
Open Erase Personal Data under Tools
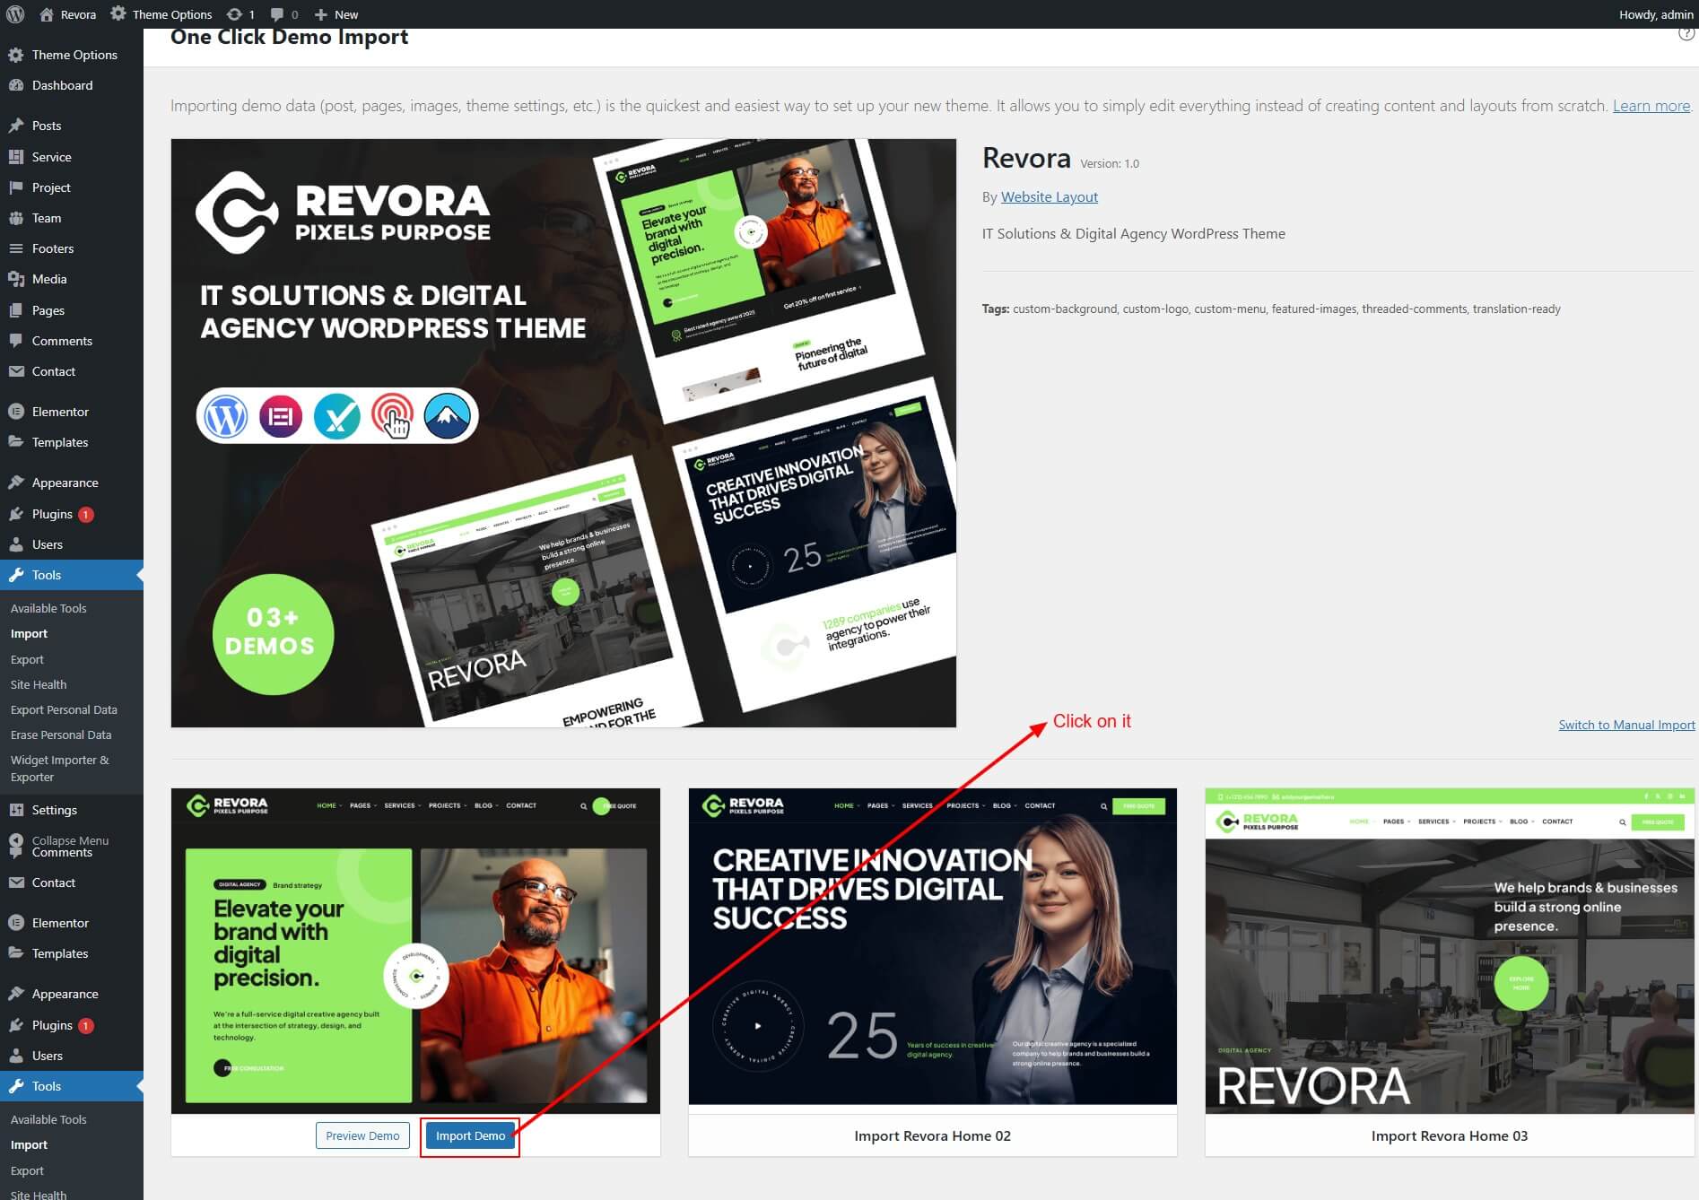point(61,735)
